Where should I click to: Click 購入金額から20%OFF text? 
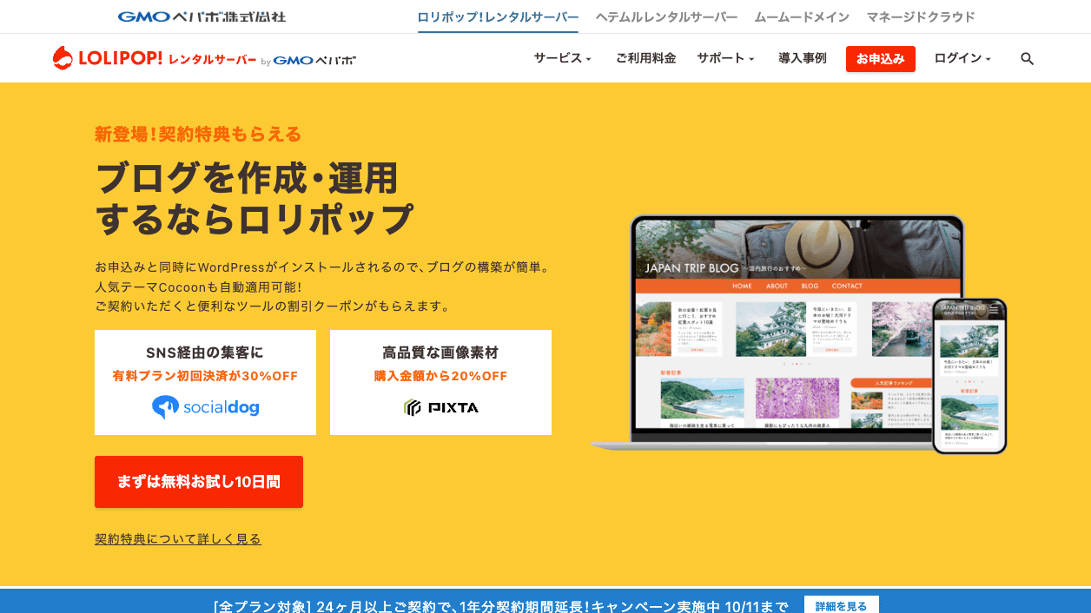(440, 376)
